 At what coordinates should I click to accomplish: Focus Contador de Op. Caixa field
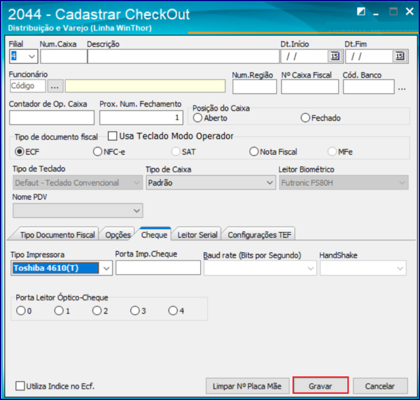(52, 117)
